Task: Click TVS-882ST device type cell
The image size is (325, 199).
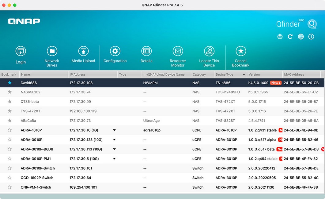Action: click(225, 121)
